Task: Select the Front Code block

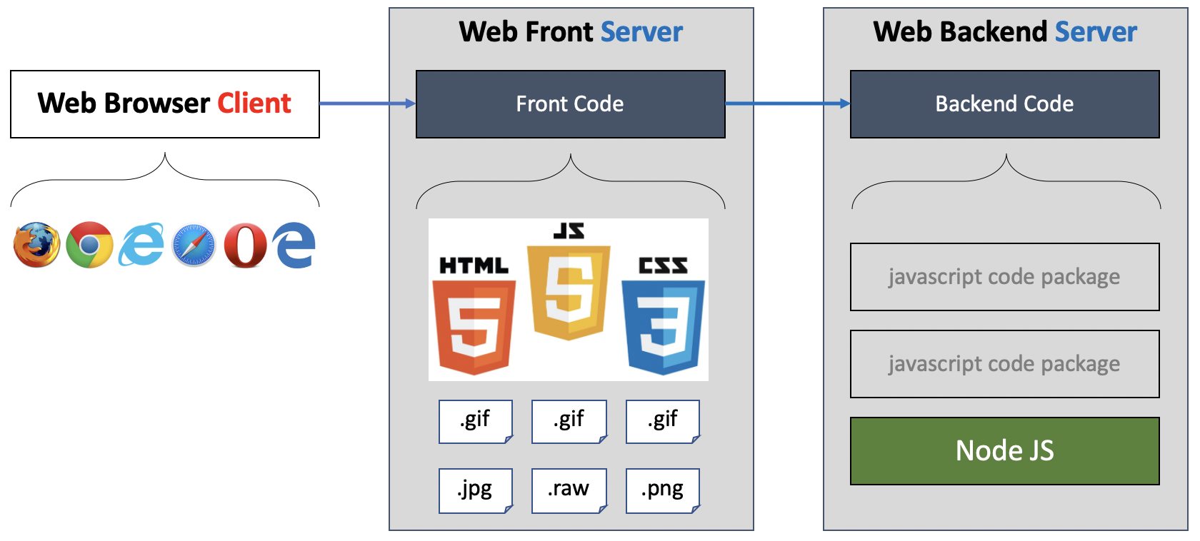Action: [x=571, y=104]
